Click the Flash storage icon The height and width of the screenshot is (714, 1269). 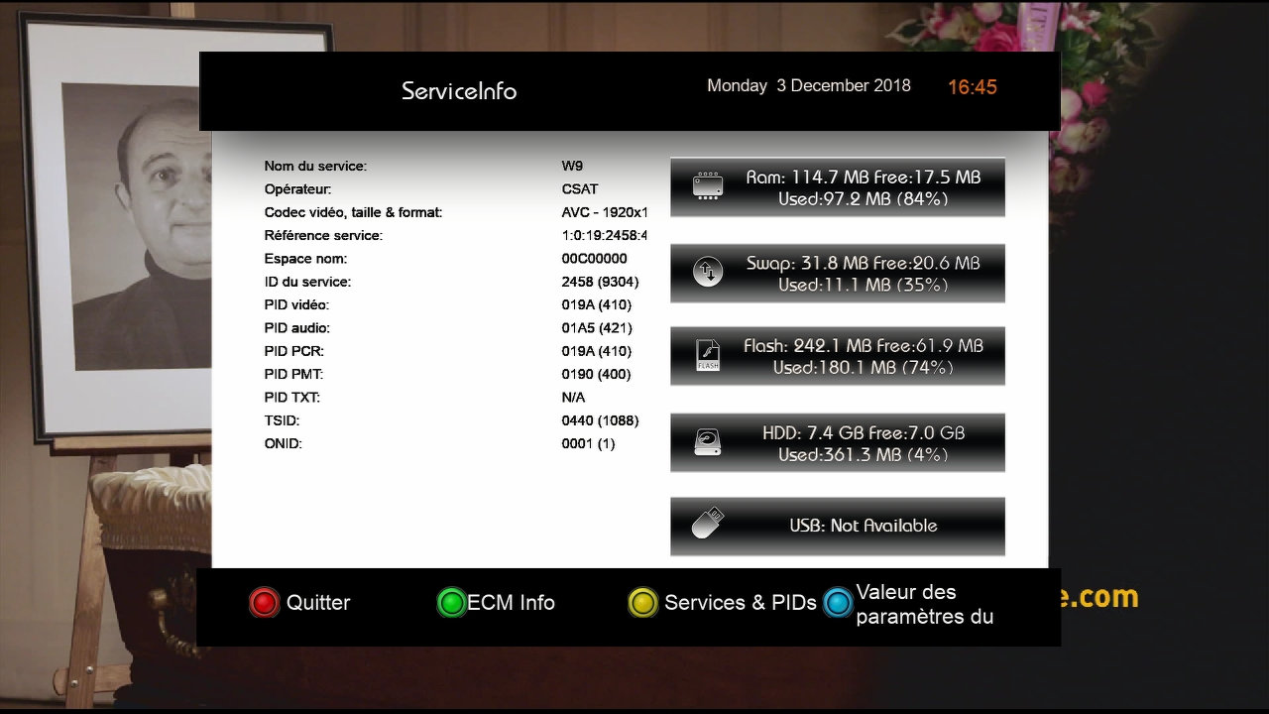click(708, 355)
